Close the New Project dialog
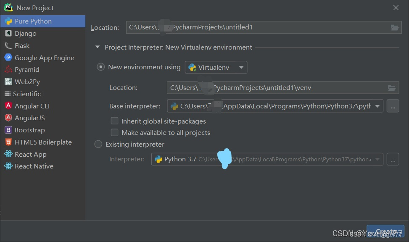Viewport: 409px width, 242px height. click(x=396, y=8)
